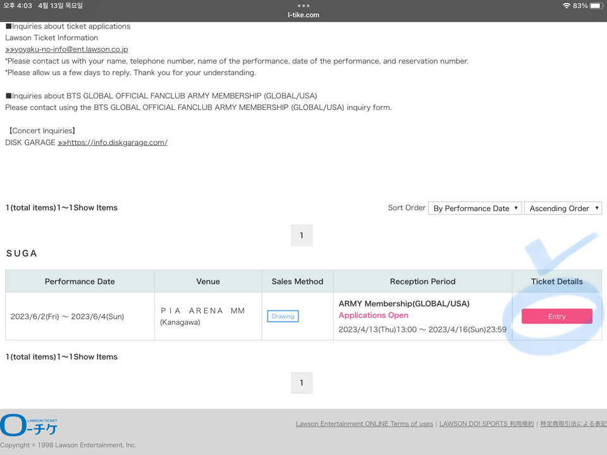Viewport: 607px width, 455px height.
Task: Tap the three-dot multitasking icon at top
Action: click(303, 6)
